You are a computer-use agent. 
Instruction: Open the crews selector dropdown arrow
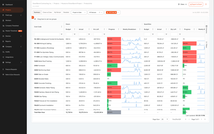(118, 12)
